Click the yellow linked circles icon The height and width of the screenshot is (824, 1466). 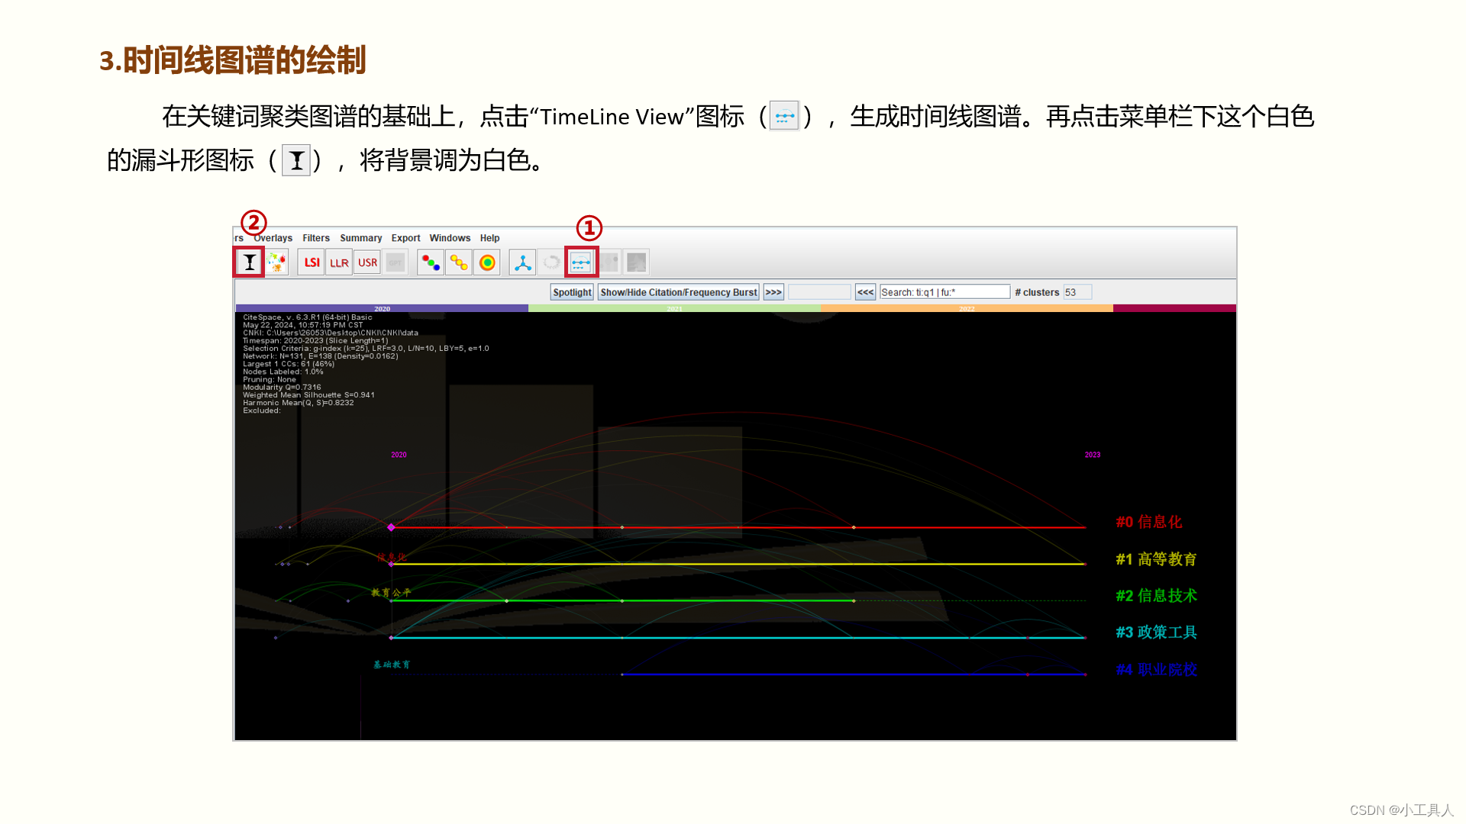click(x=459, y=262)
